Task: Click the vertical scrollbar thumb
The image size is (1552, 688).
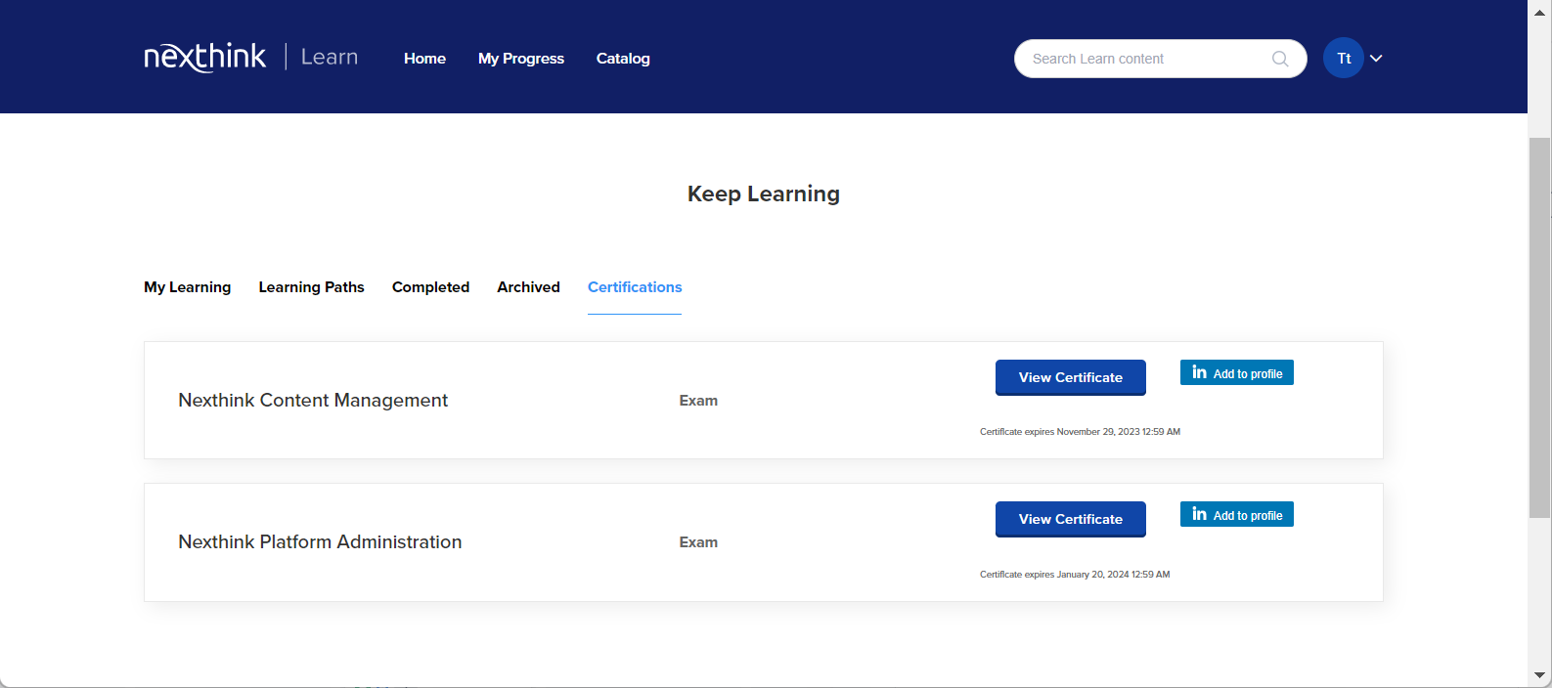Action: 1539,327
